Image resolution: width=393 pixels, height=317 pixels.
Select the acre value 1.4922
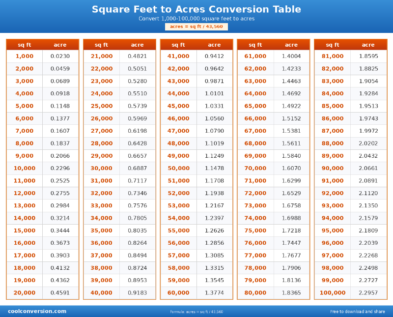click(291, 106)
